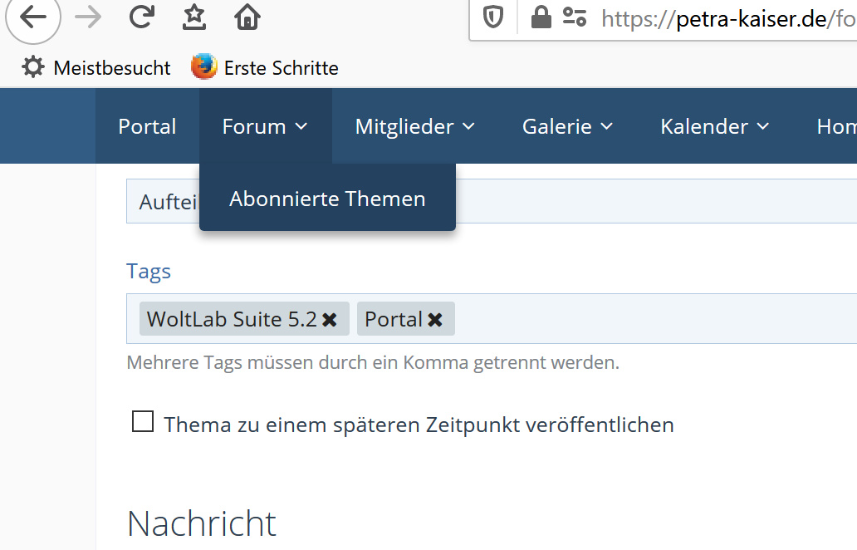This screenshot has height=550, width=857.
Task: Open the Meistbesucht bookmarks folder
Action: click(96, 68)
